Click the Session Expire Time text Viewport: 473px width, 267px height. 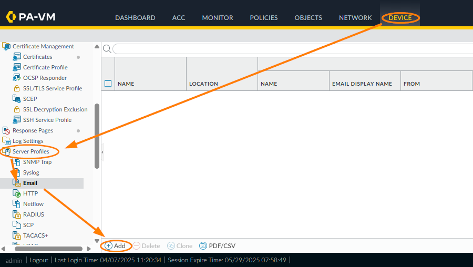(x=227, y=260)
